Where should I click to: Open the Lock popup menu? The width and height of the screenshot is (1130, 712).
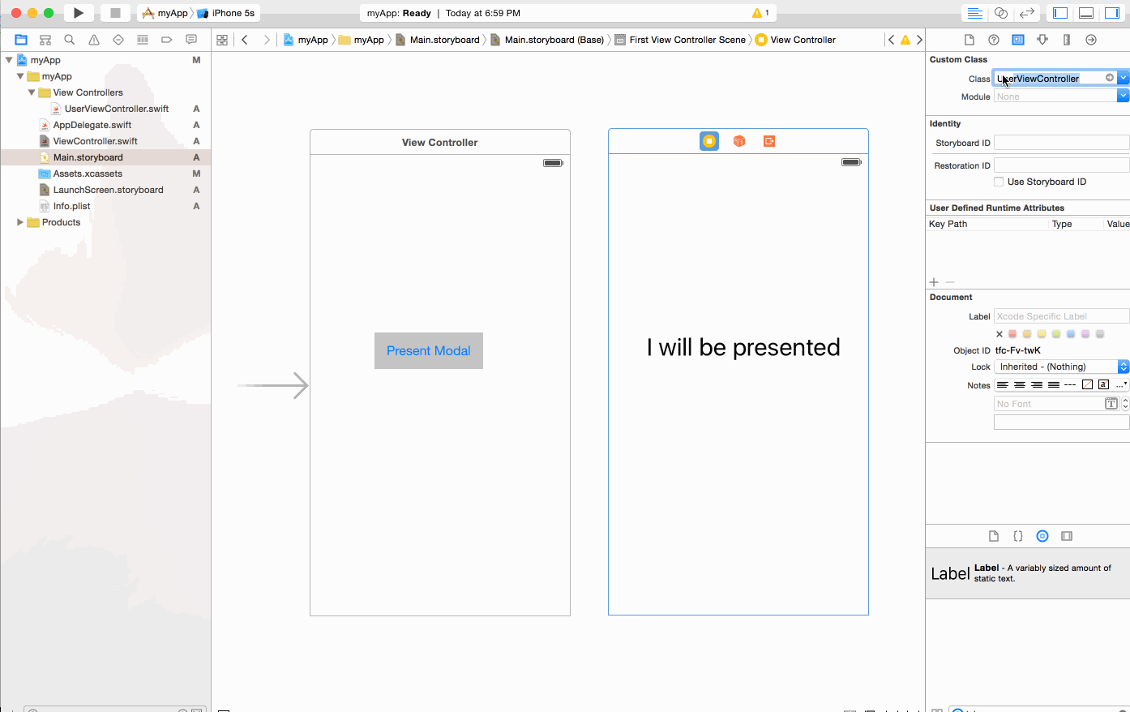click(x=1061, y=367)
